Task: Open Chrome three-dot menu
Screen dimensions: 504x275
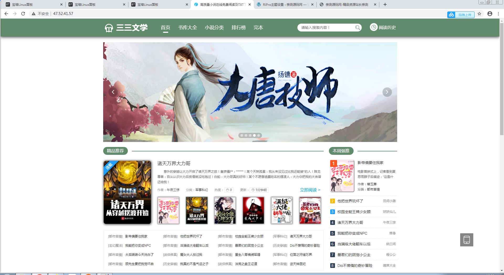Action: point(498,14)
